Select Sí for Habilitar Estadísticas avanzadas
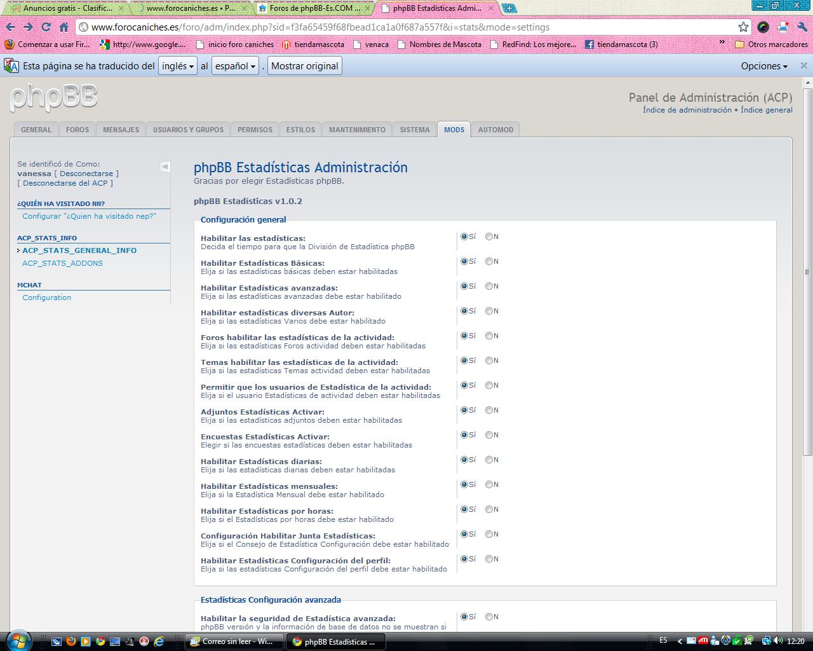 [x=464, y=286]
